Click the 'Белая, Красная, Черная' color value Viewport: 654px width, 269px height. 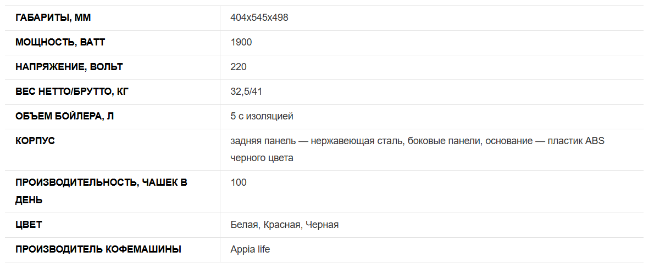coord(285,225)
